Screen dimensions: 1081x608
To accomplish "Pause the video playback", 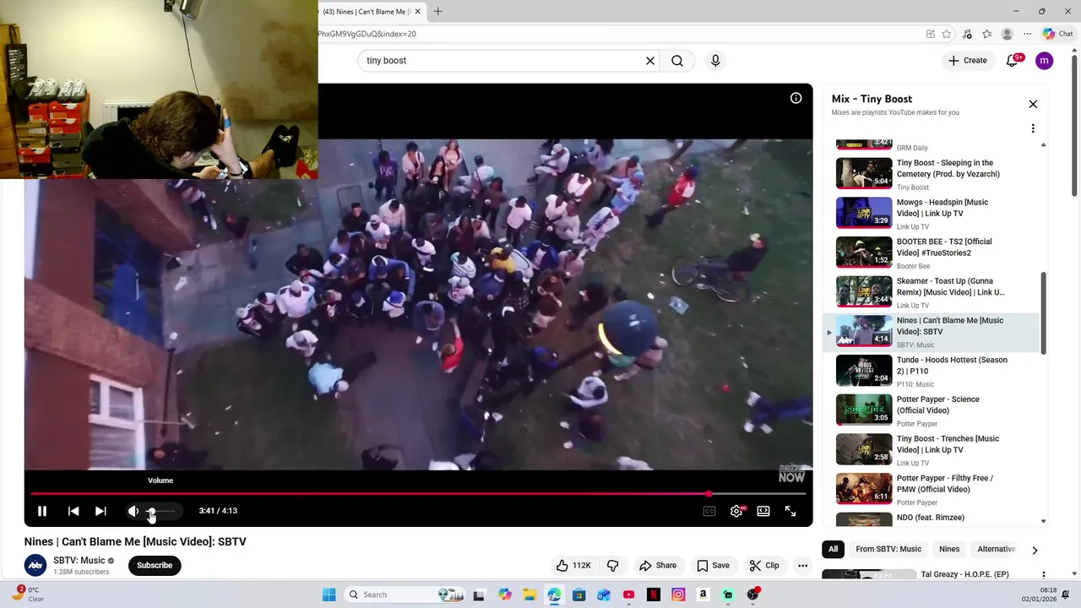I will click(41, 511).
